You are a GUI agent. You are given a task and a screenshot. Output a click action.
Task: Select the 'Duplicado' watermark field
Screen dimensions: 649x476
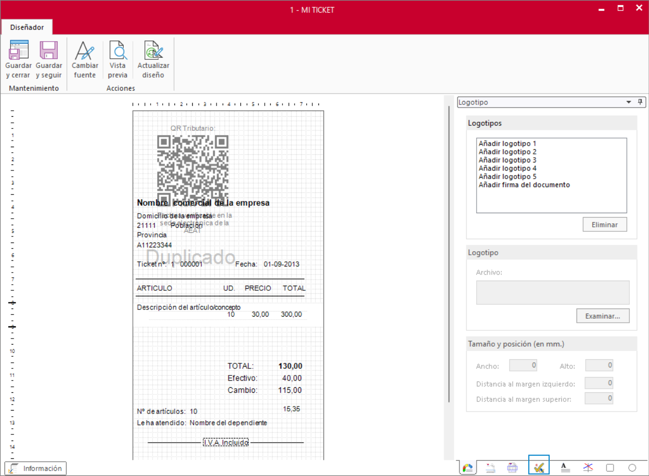[x=191, y=258]
